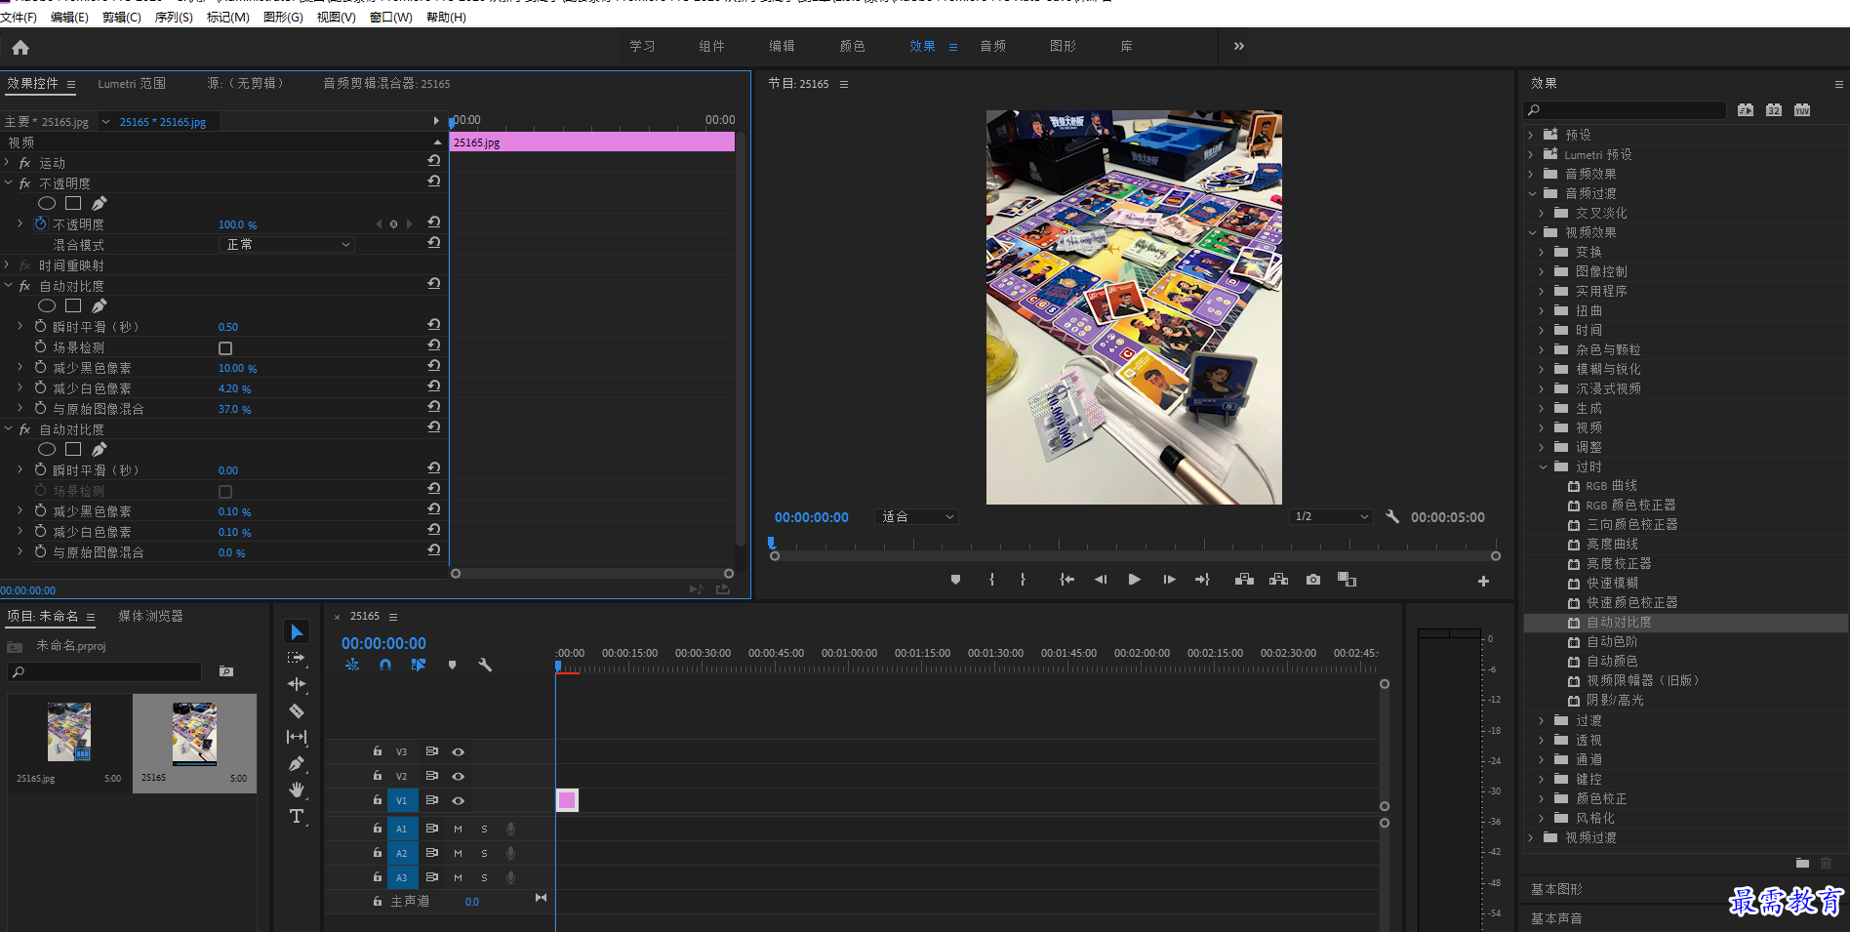
Task: Select the Ripple Edit tool
Action: point(297,685)
